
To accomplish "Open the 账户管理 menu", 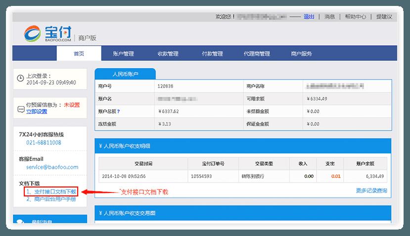I will 124,53.
